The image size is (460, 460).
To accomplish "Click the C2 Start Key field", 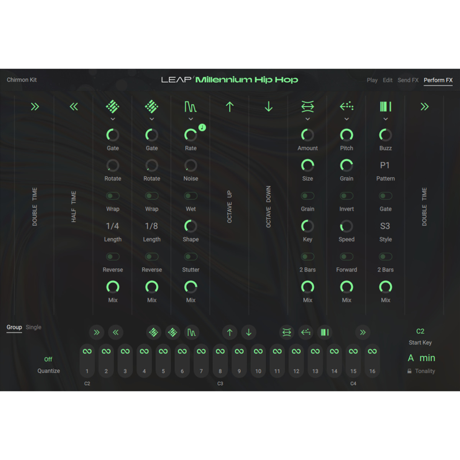I will (420, 331).
